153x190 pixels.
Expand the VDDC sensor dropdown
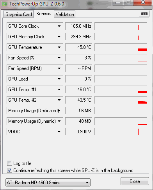(x=59, y=132)
